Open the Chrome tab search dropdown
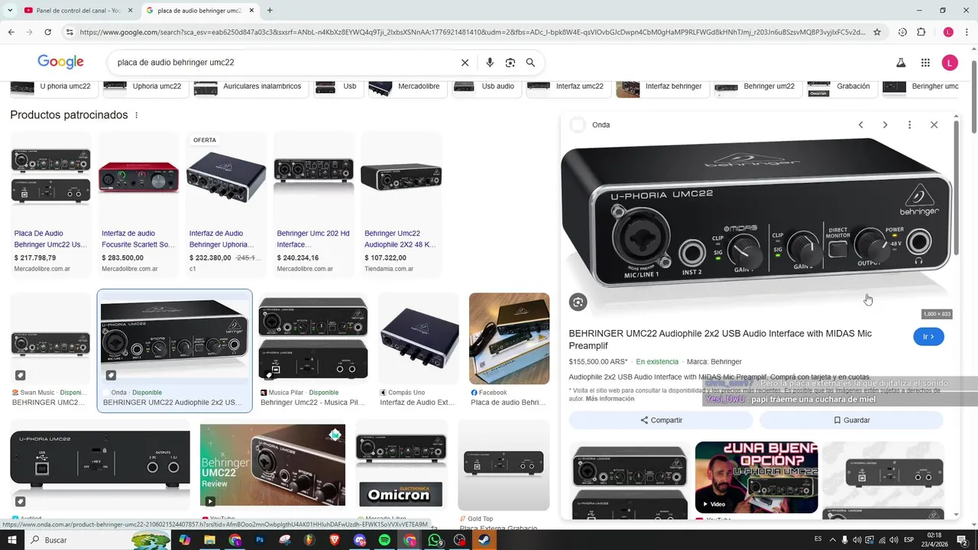This screenshot has width=978, height=550. (10, 11)
